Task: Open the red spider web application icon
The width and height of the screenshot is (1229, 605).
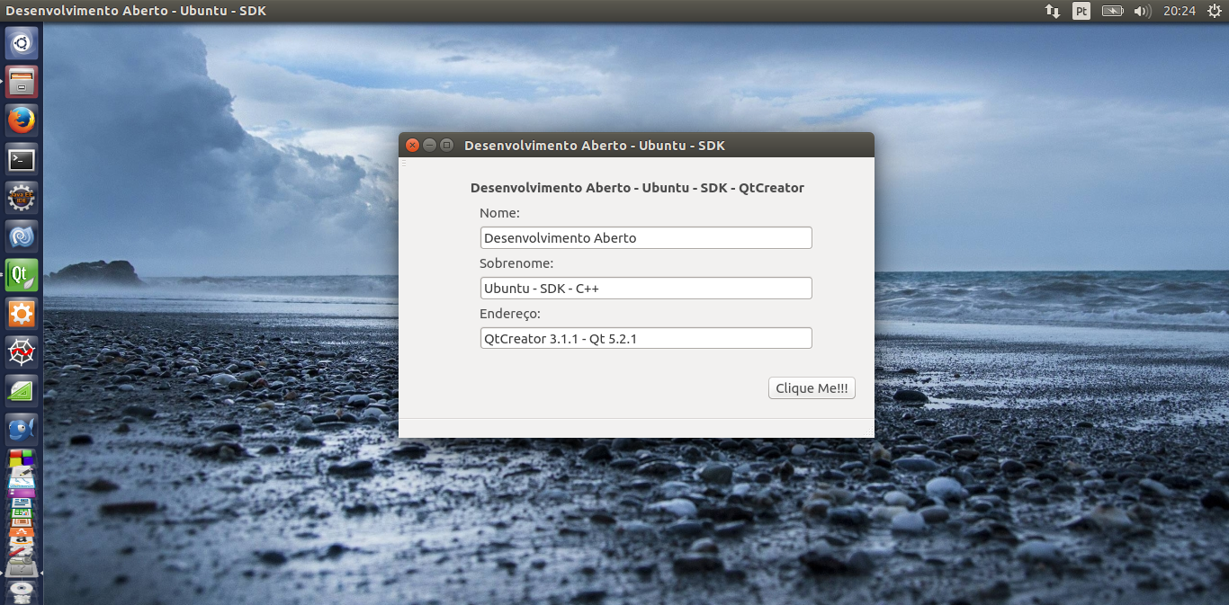Action: [x=22, y=351]
